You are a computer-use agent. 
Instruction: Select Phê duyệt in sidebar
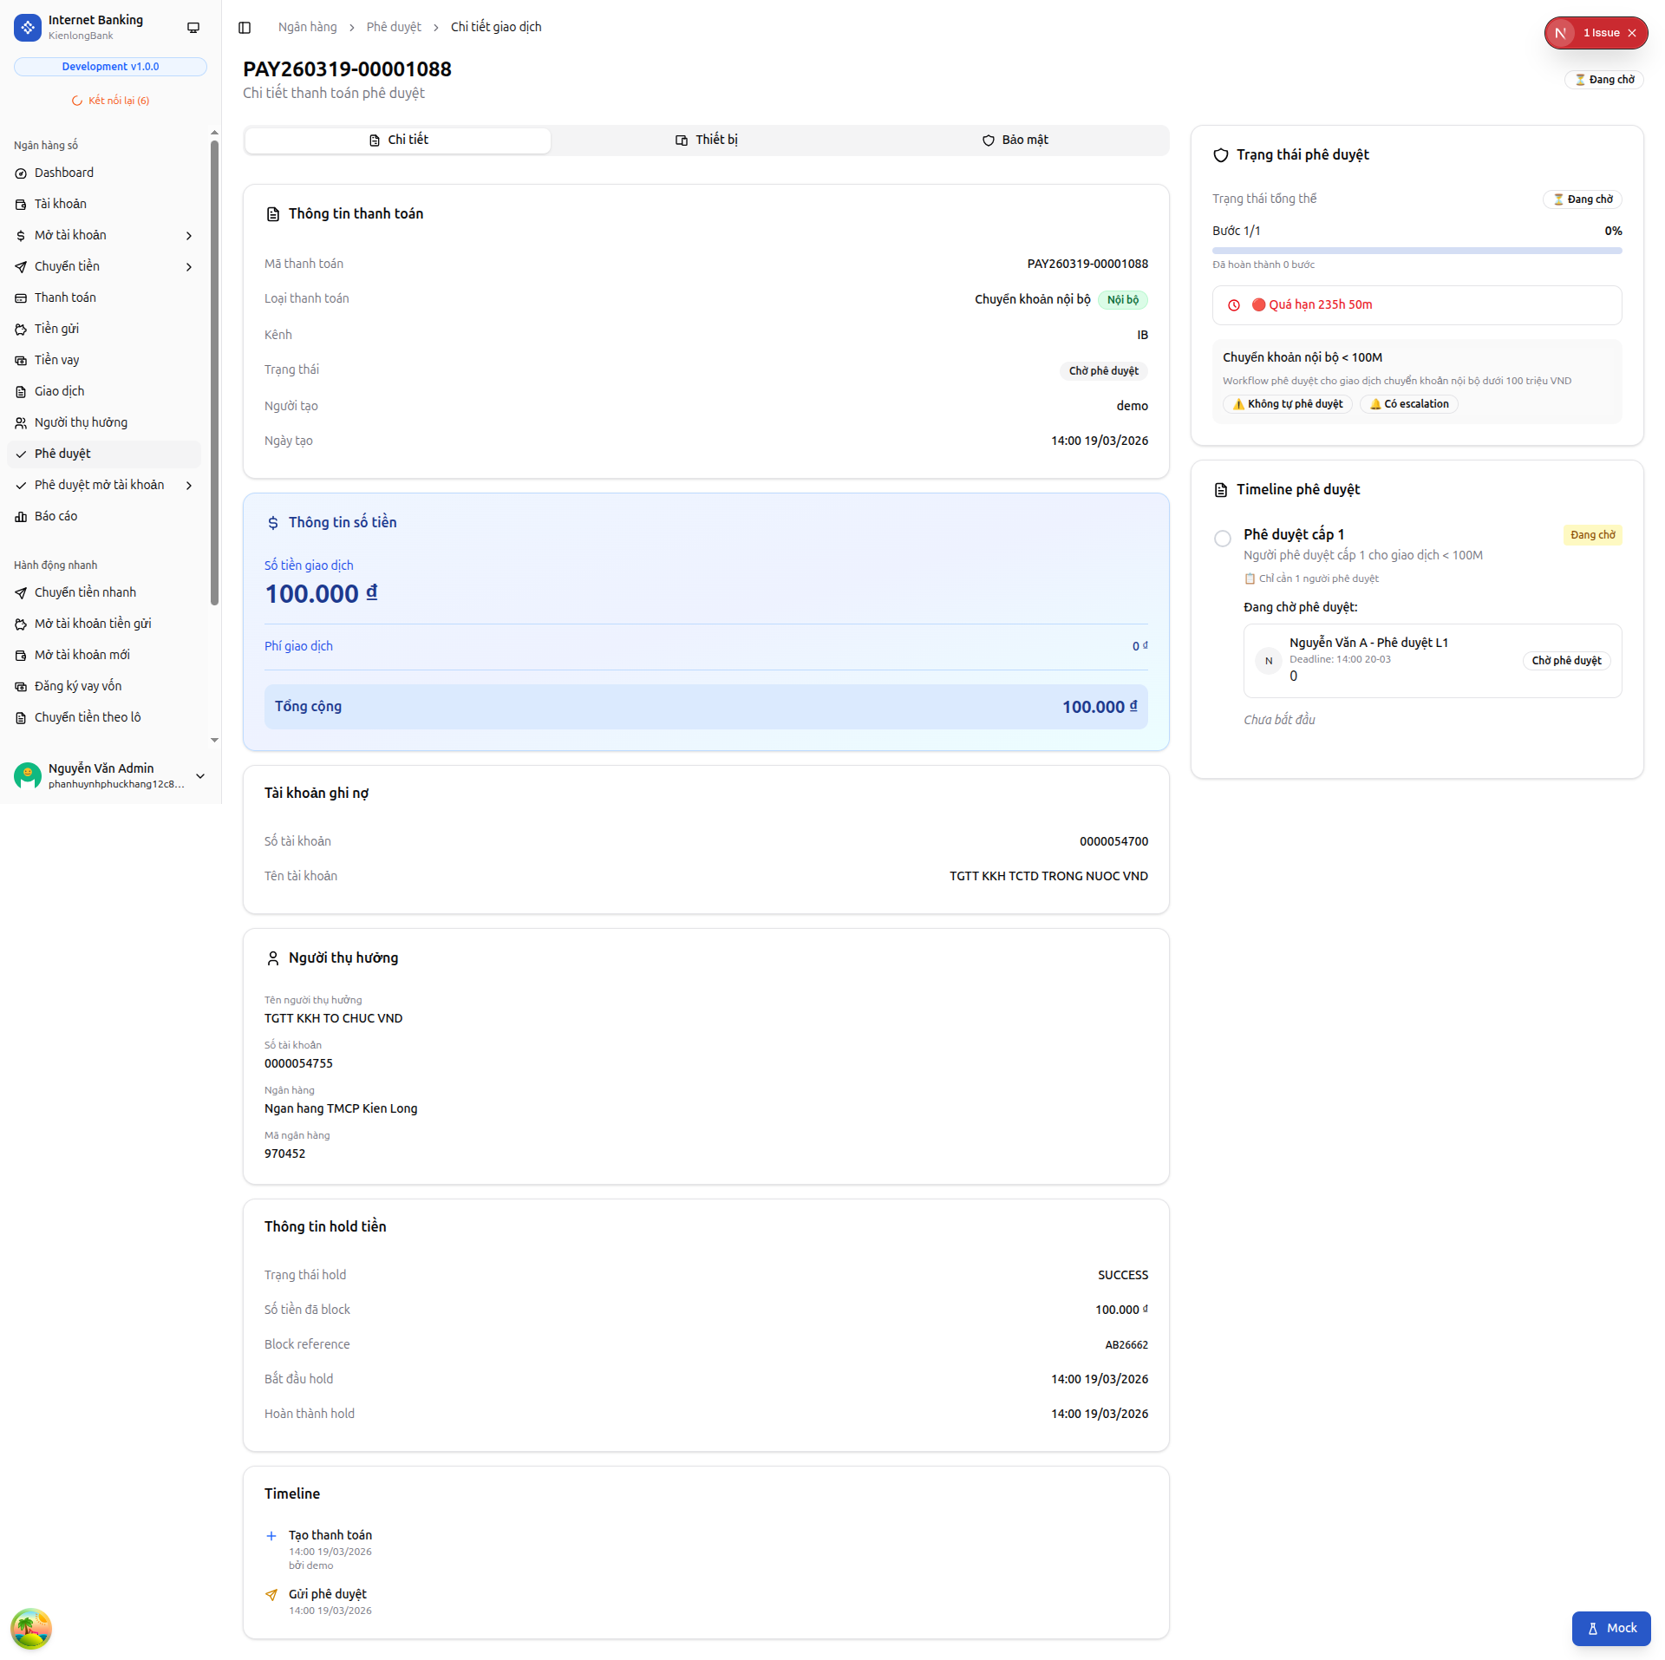tap(104, 454)
